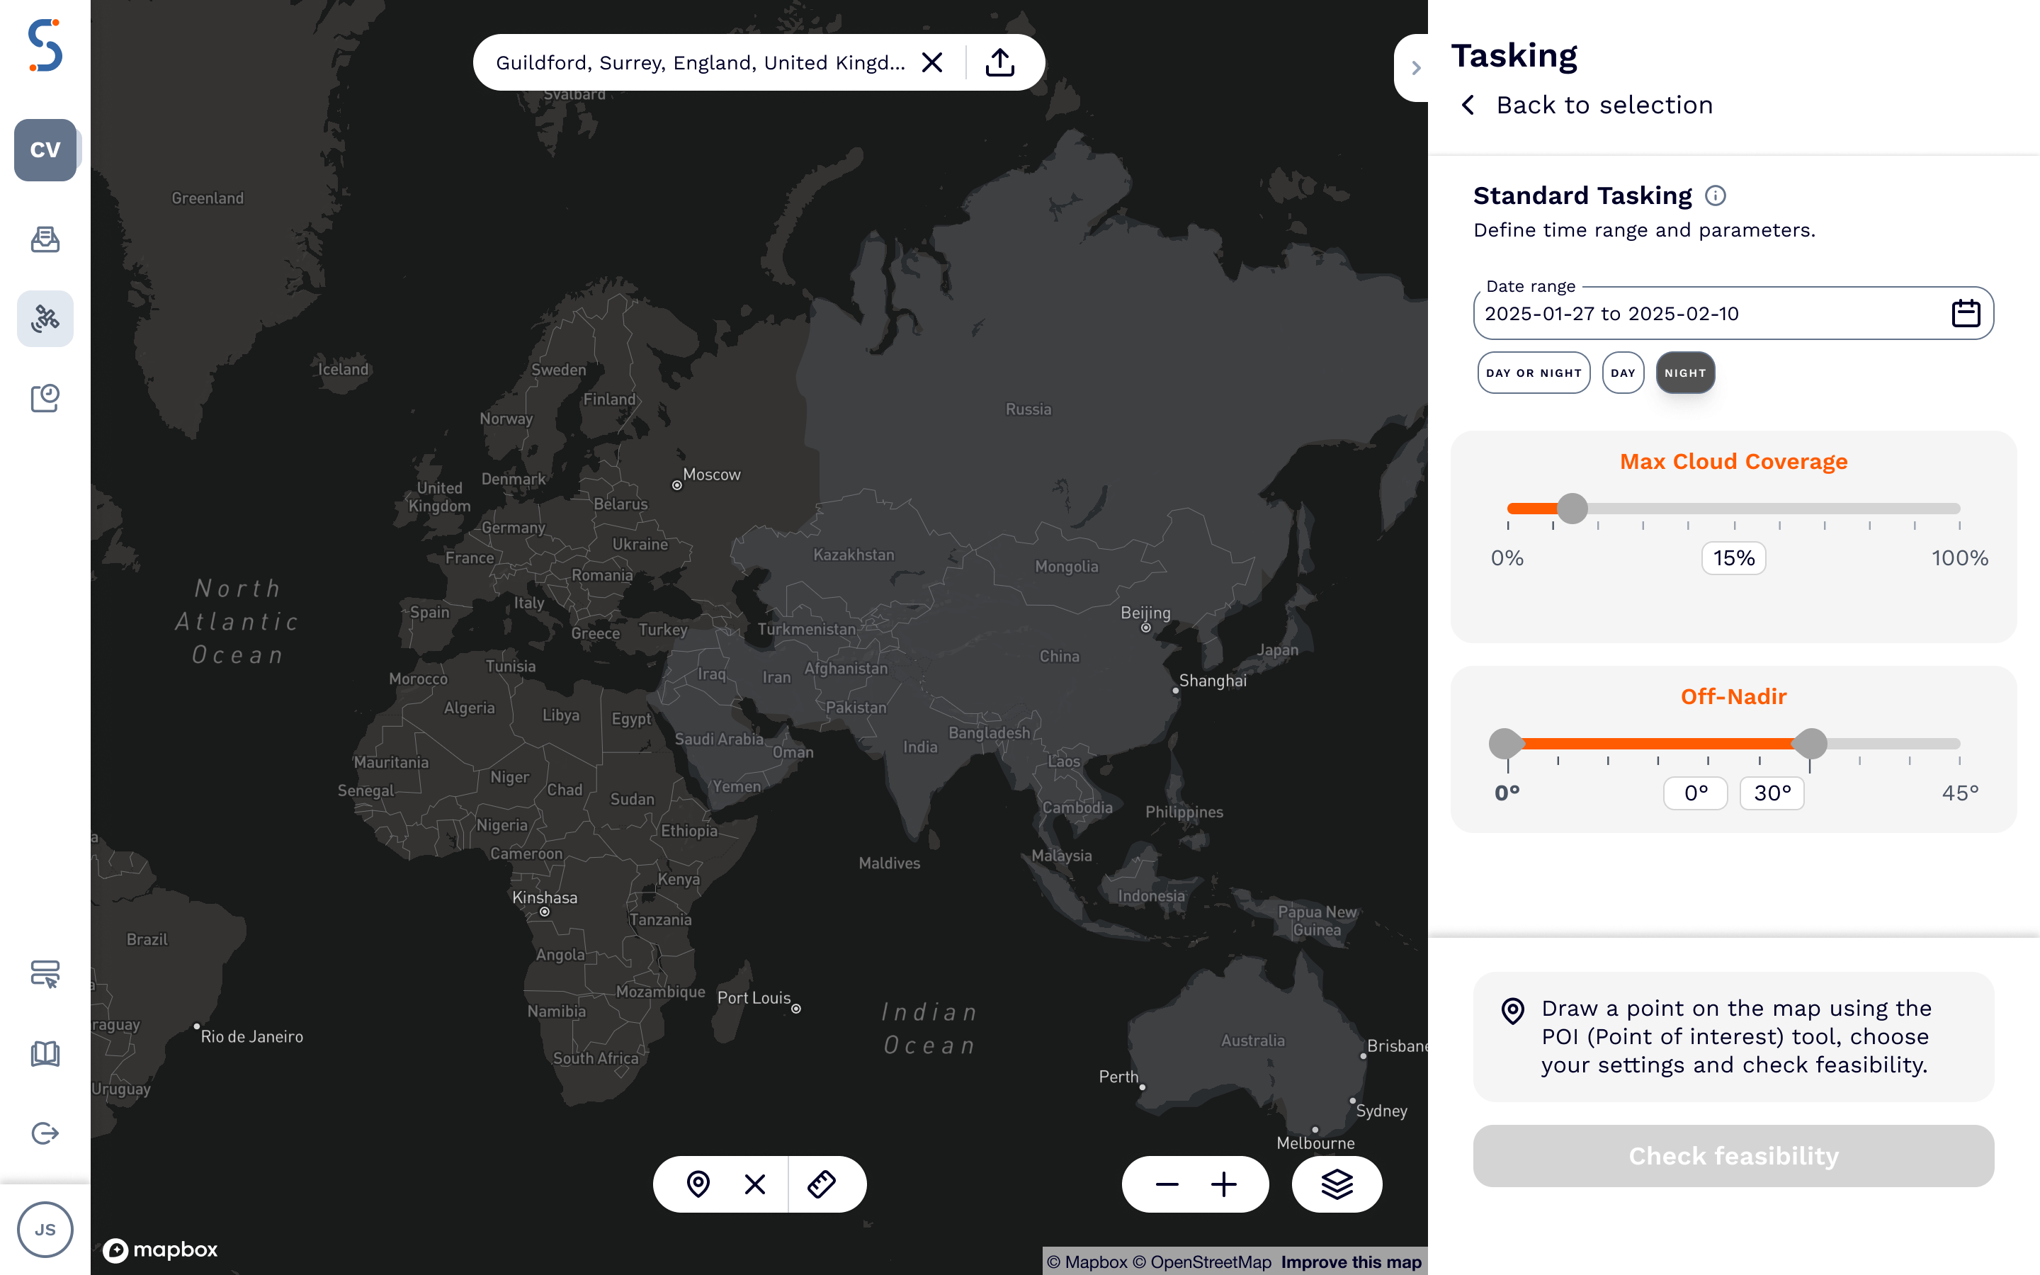Select the POI point tool on the map
This screenshot has height=1275, width=2040.
pyautogui.click(x=698, y=1184)
